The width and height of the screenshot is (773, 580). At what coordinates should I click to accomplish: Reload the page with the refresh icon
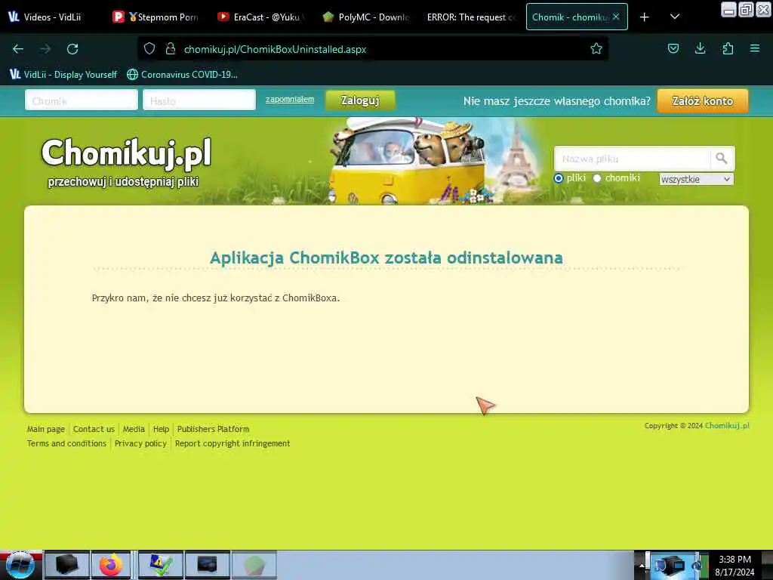pos(72,49)
